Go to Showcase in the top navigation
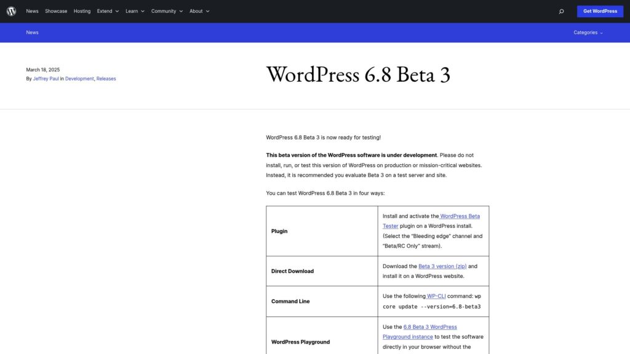 point(56,11)
